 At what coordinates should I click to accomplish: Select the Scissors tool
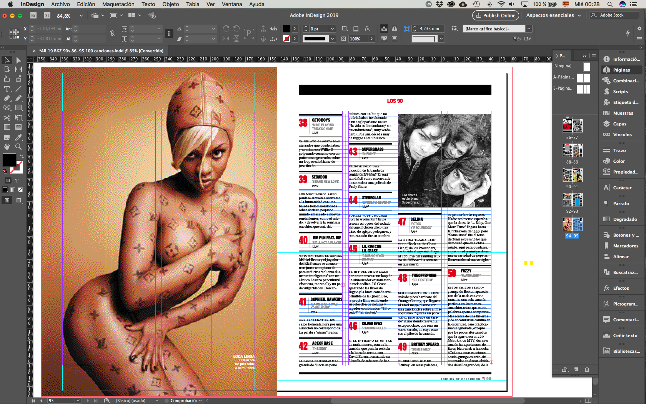[x=7, y=117]
